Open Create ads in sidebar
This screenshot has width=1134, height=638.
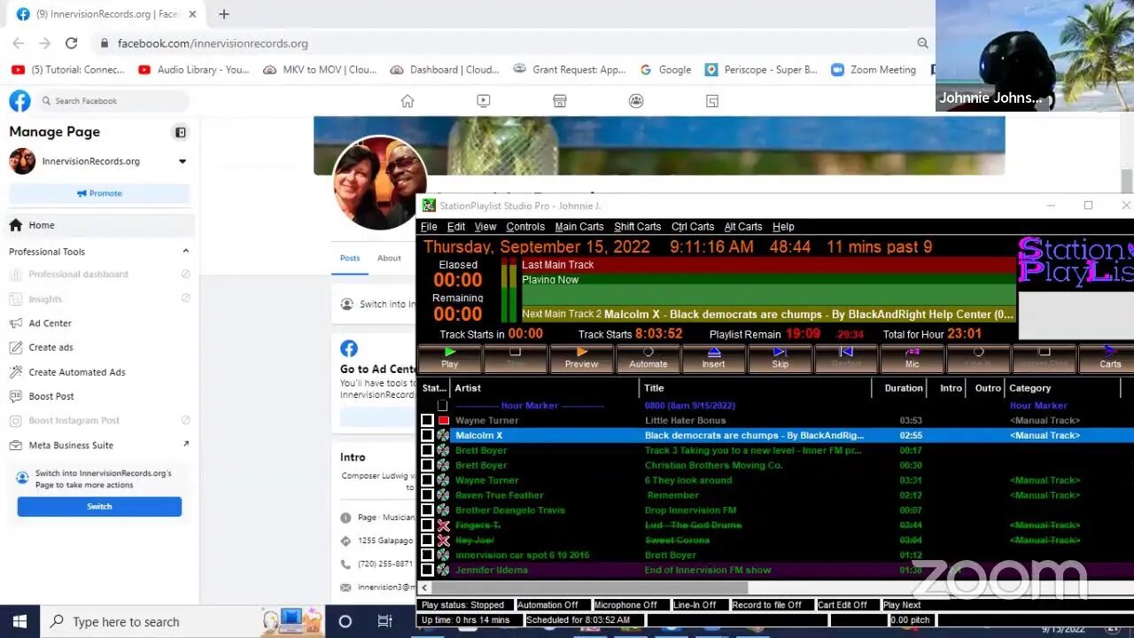coord(50,347)
